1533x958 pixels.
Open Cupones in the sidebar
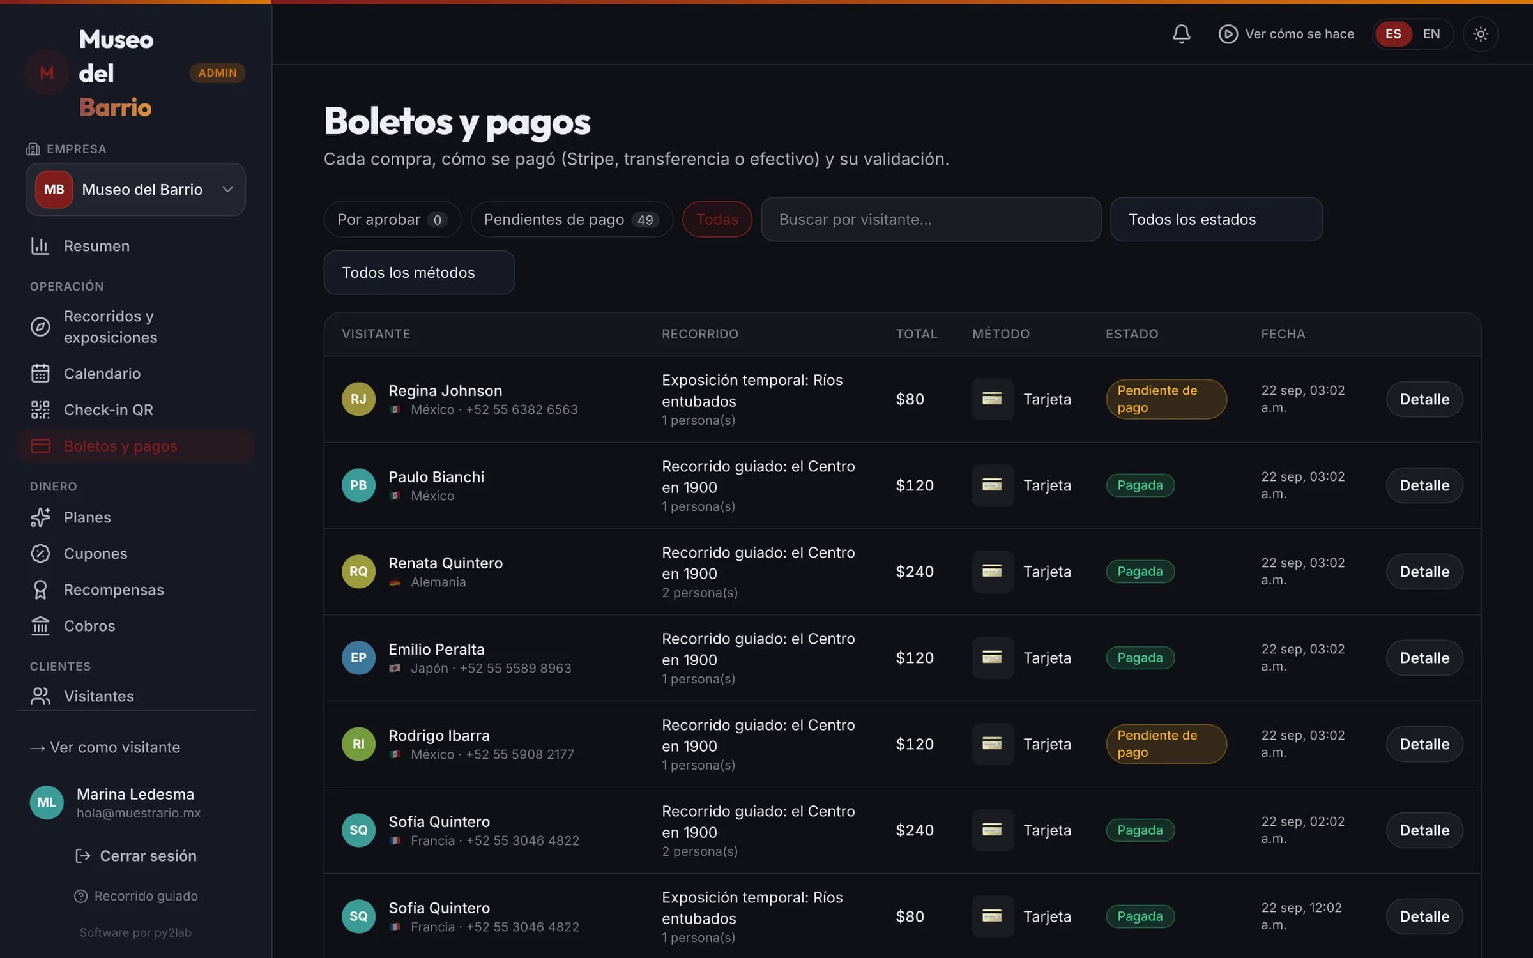[x=135, y=554]
